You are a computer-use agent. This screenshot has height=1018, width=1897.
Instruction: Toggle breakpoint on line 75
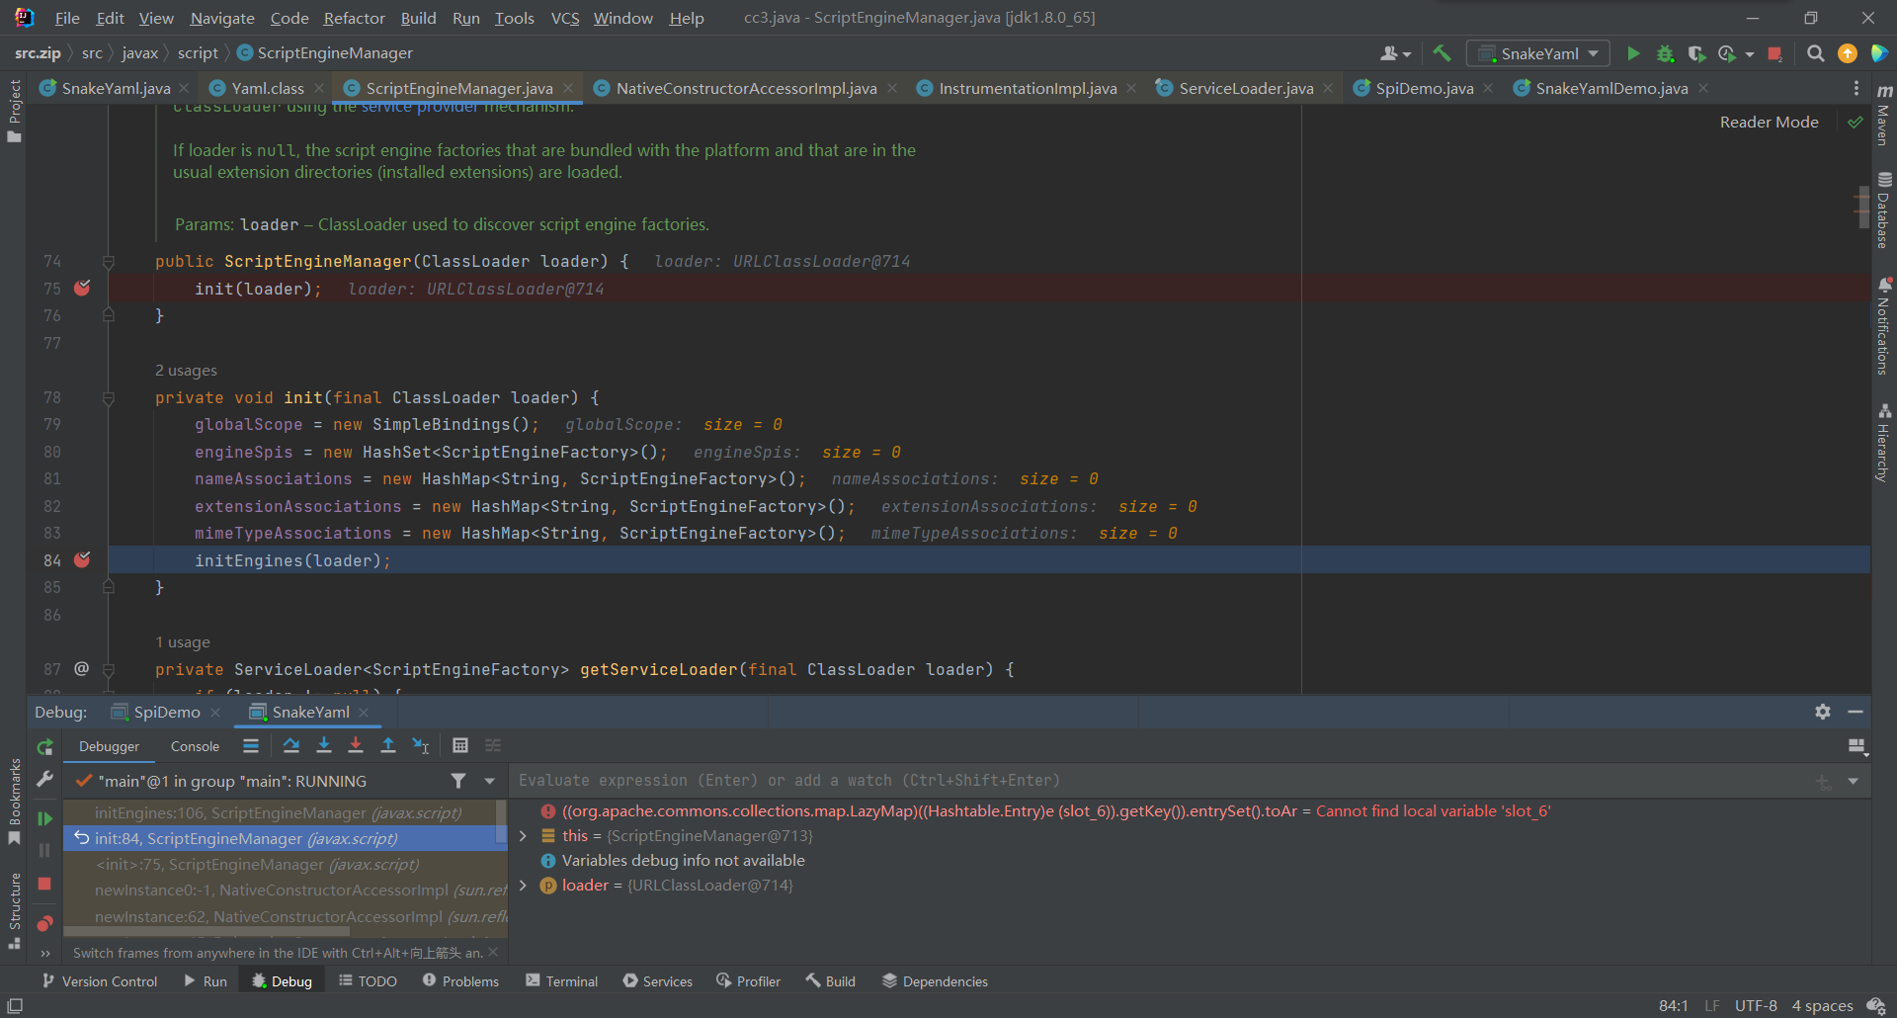[83, 288]
